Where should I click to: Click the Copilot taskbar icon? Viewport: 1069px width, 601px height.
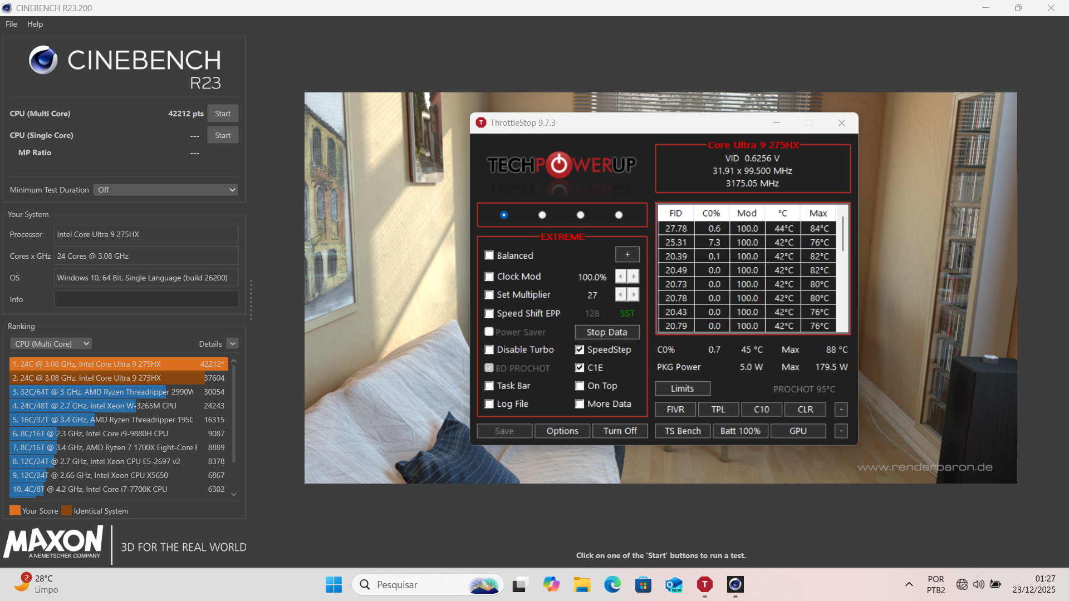point(551,584)
